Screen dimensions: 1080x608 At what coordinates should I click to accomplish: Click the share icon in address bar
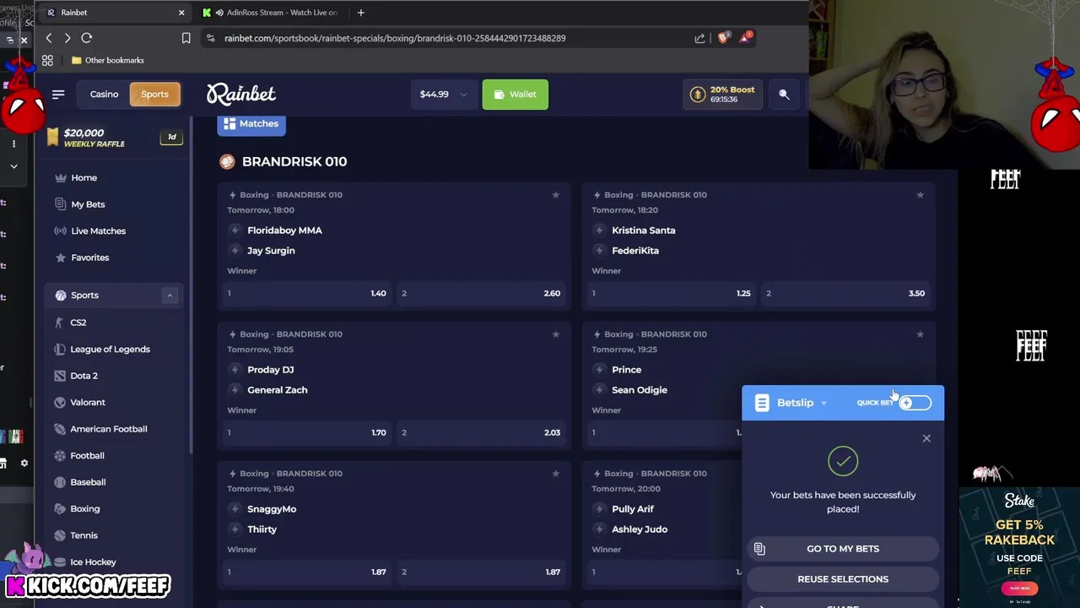coord(699,38)
